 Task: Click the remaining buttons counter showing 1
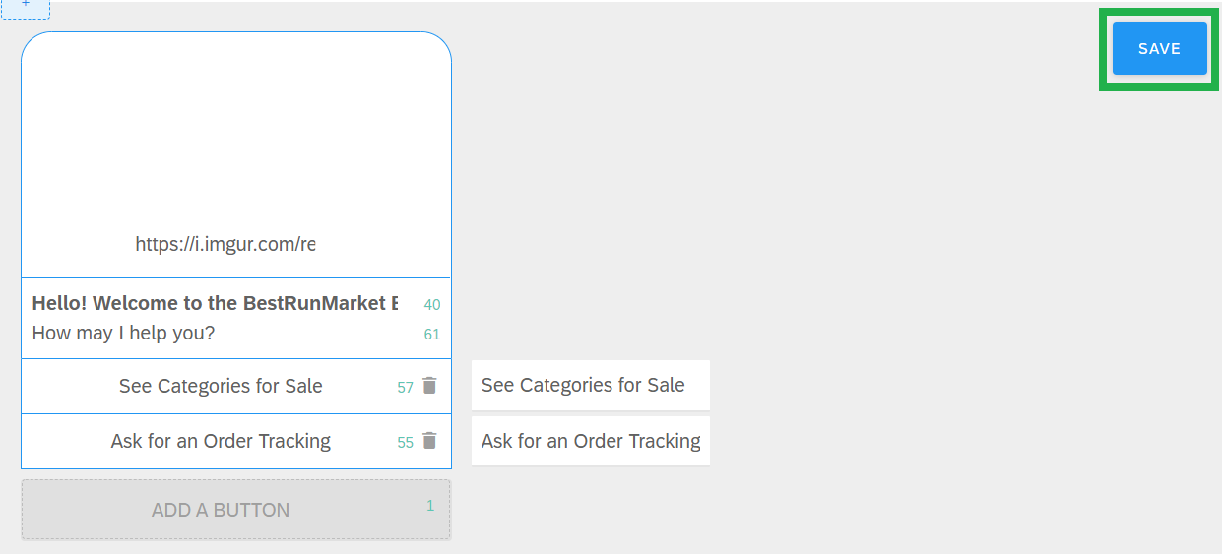430,506
